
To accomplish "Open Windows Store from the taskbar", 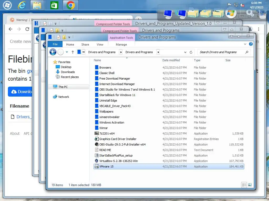I will click(54, 5).
